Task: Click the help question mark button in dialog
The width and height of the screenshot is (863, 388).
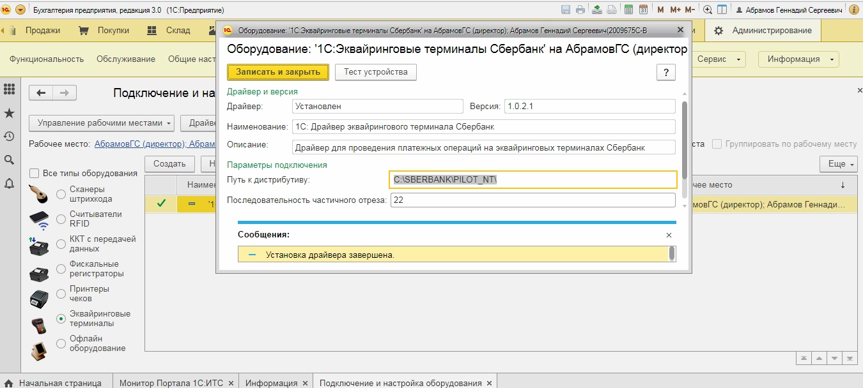Action: coord(666,72)
